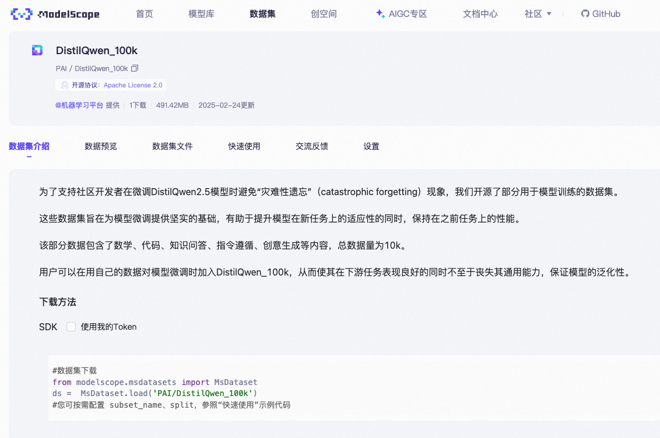Click the paragraph mentioning catastrophic forgetting
The image size is (660, 438).
pyautogui.click(x=331, y=192)
